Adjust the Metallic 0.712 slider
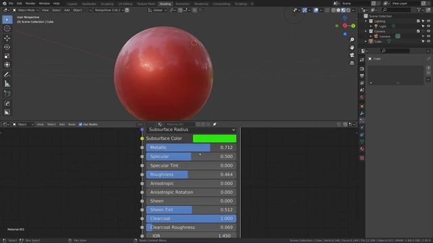The width and height of the screenshot is (433, 243). point(191,148)
